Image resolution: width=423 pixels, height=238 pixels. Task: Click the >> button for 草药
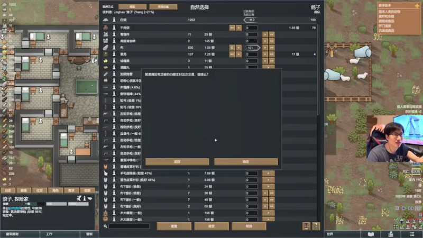[272, 54]
